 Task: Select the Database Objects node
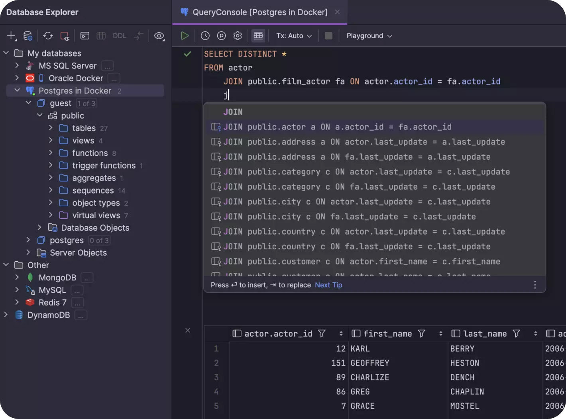pos(95,228)
